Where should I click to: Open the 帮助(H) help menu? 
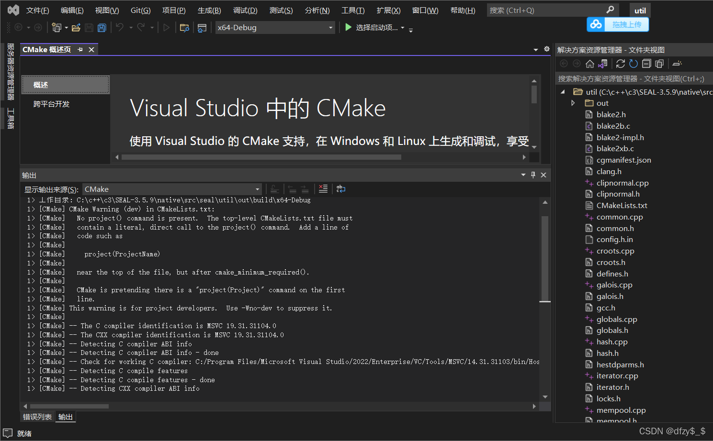[463, 11]
